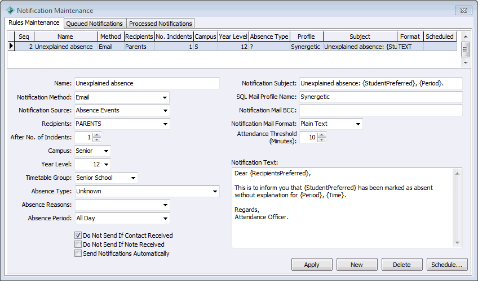Screen dimensions: 478x281
Task: Sort by the Seq column header
Action: tap(24, 37)
